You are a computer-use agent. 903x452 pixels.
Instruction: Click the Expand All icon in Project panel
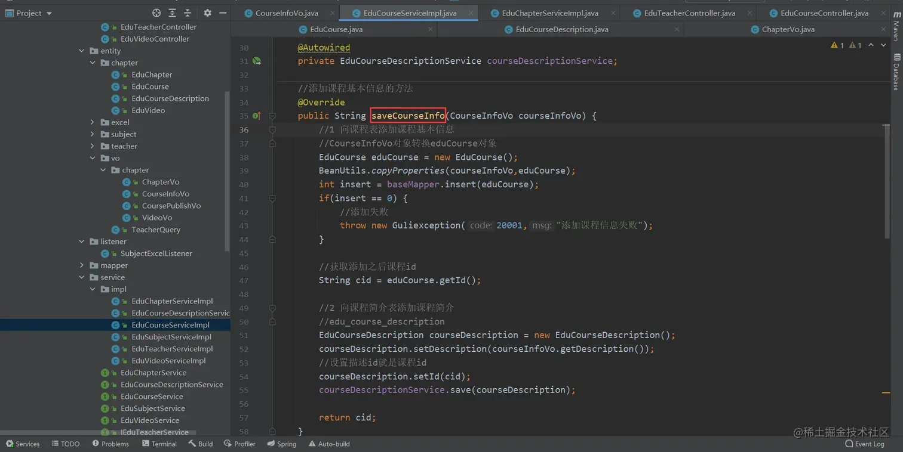(172, 13)
